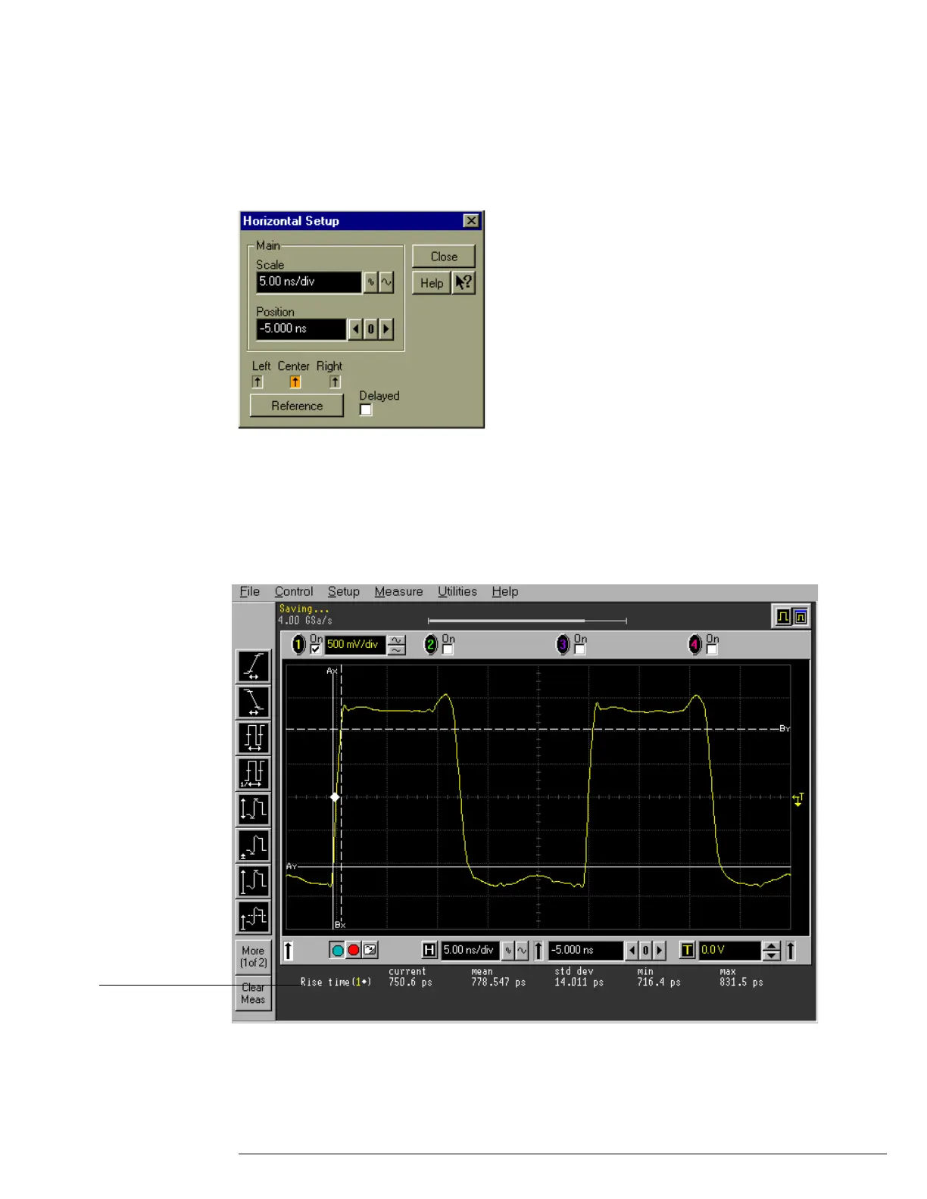Click channel 2 green number button
This screenshot has height=1199, width=927.
(430, 645)
